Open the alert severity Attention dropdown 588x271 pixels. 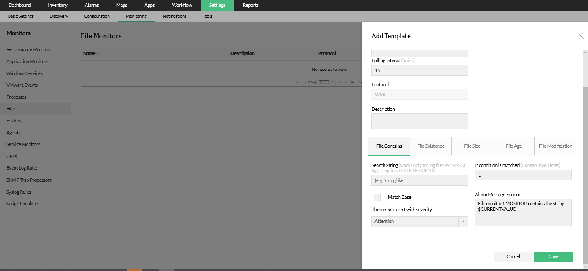point(420,222)
